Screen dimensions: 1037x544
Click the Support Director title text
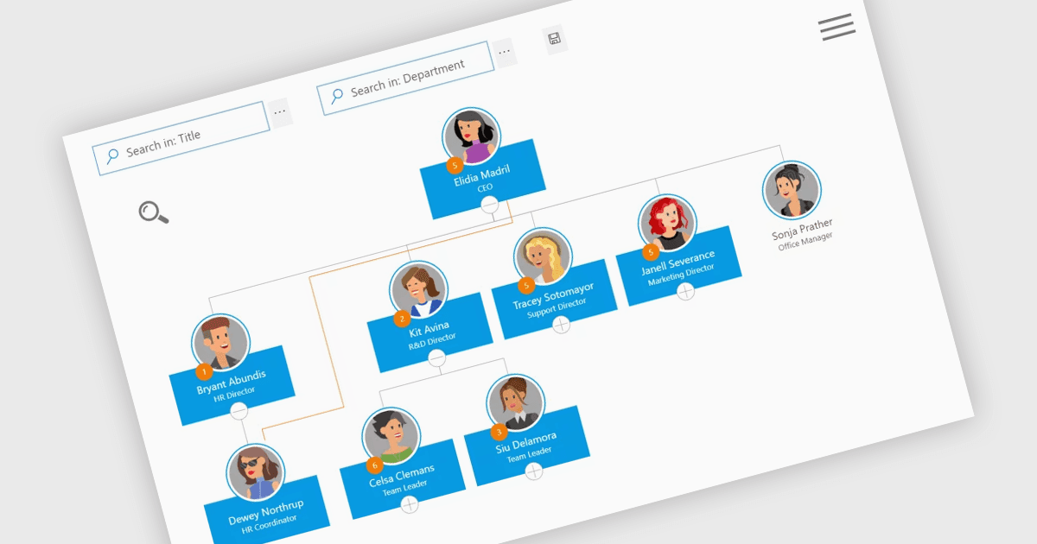[x=557, y=309]
